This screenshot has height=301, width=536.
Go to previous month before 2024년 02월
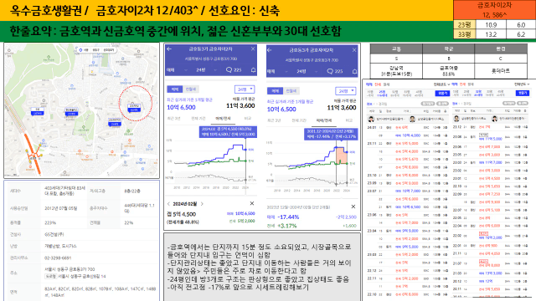coord(168,204)
